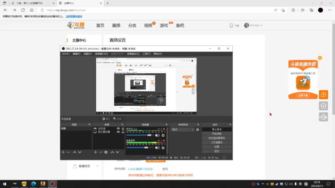Open the OBS Studio taskbar icon
The image size is (335, 188).
pyautogui.click(x=52, y=184)
